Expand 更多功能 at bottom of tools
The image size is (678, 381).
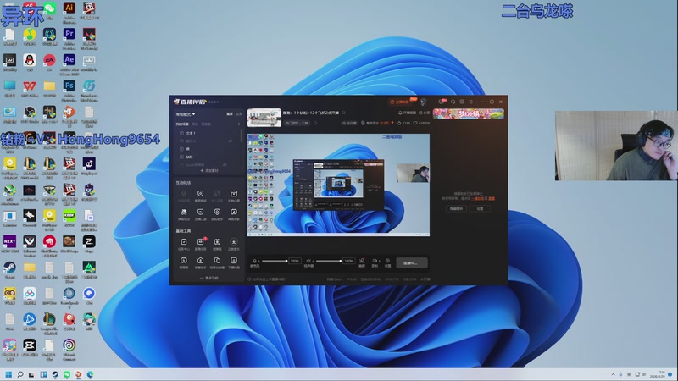[208, 278]
